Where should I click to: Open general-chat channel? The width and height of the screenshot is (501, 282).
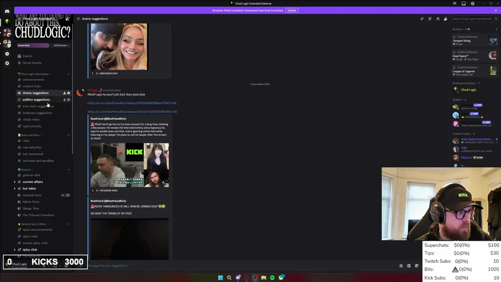pyautogui.click(x=31, y=175)
